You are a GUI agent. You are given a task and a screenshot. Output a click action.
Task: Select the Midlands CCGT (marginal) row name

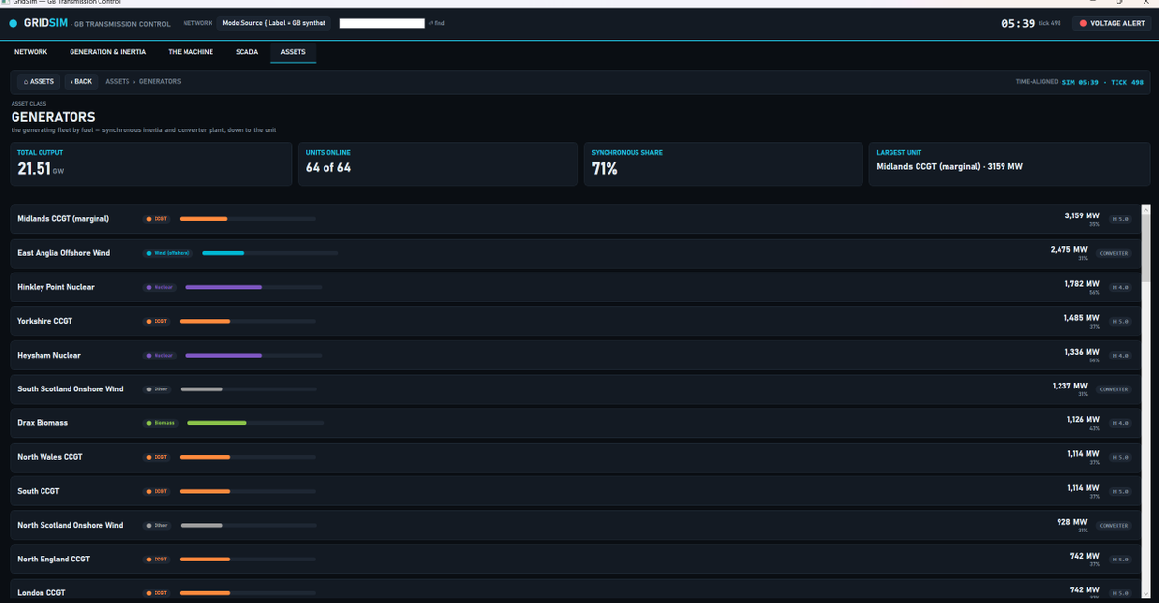63,219
